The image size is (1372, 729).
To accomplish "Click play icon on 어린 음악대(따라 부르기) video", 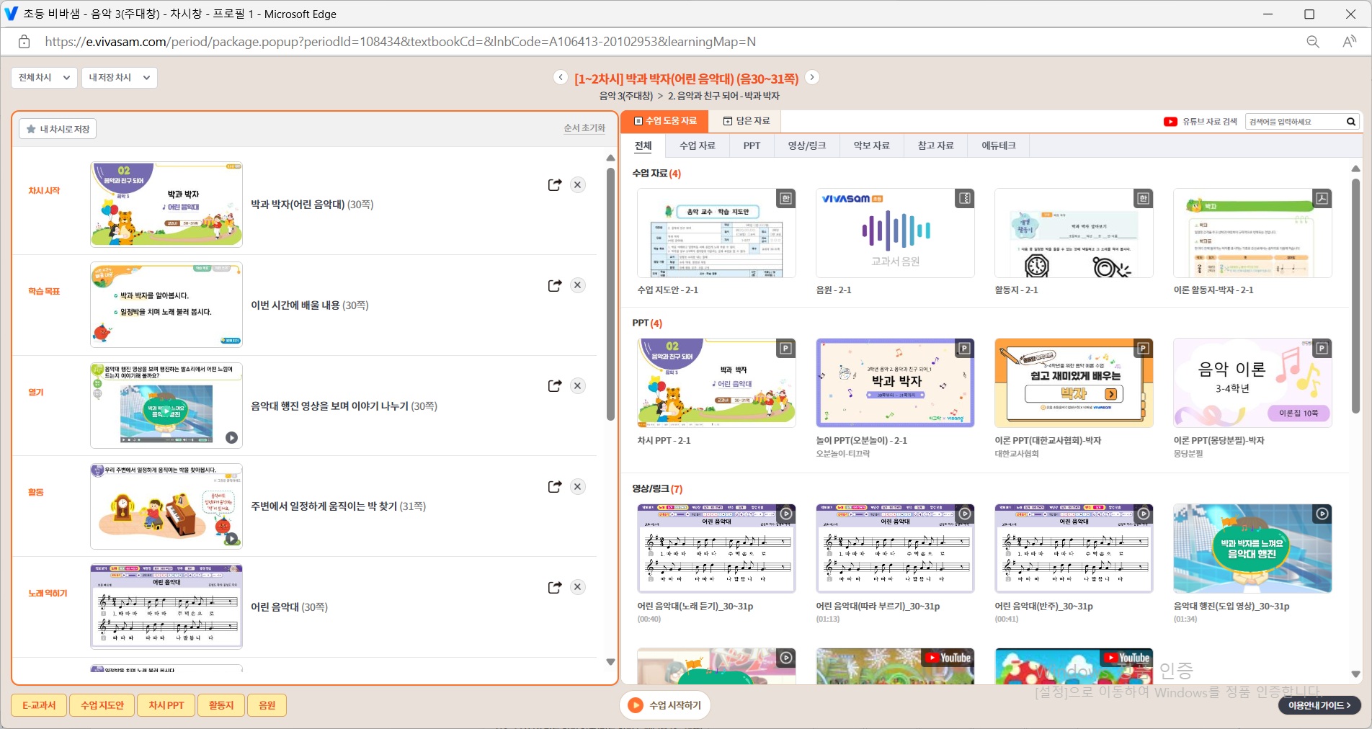I will (965, 514).
